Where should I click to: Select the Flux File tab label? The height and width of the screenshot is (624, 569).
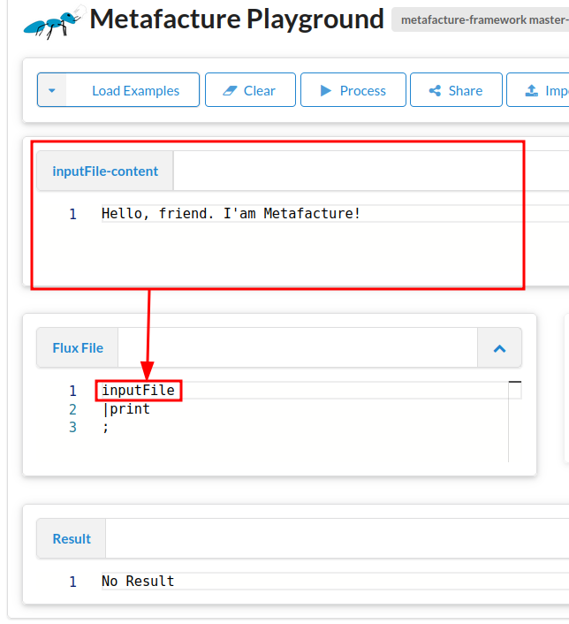78,348
